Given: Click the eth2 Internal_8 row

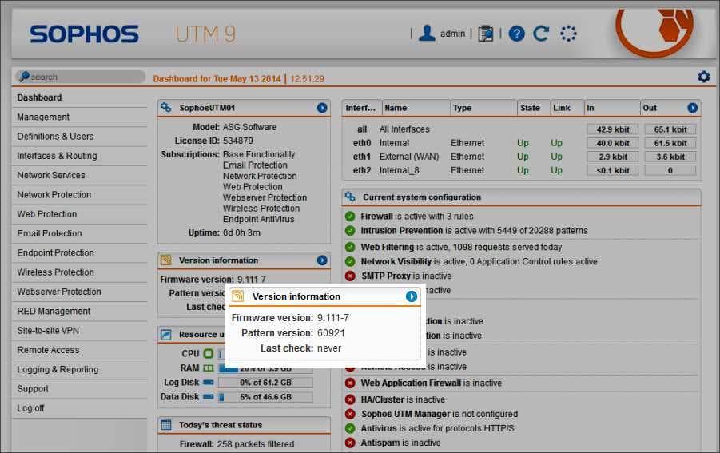Looking at the screenshot, I should click(x=521, y=170).
